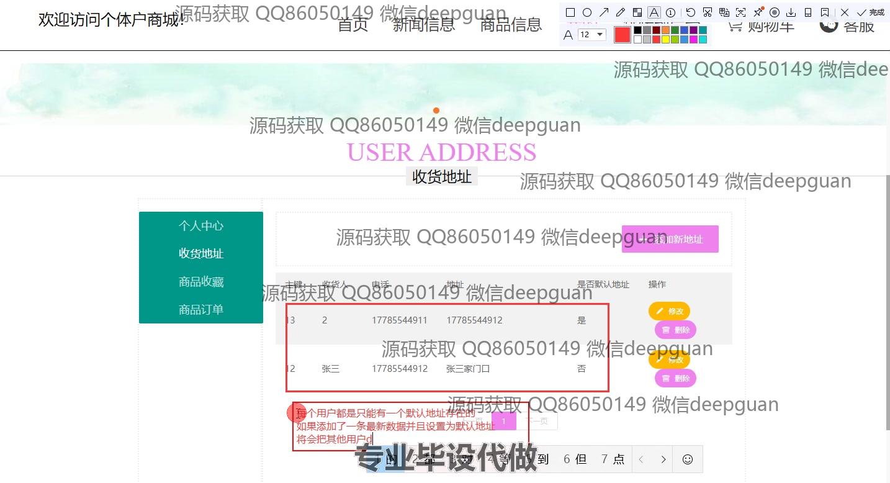Undo the last annotation
Viewport: 890px width, 483px height.
691,12
